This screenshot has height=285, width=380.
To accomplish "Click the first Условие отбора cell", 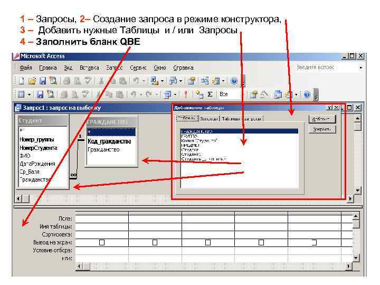I will pos(102,250).
